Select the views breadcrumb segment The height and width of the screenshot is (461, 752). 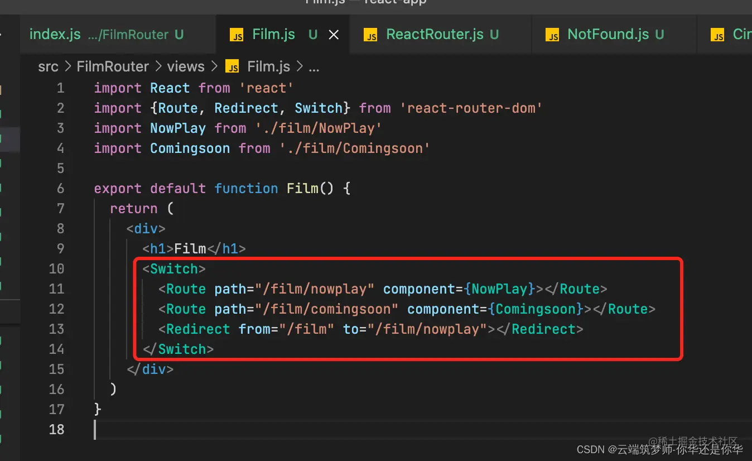[186, 67]
